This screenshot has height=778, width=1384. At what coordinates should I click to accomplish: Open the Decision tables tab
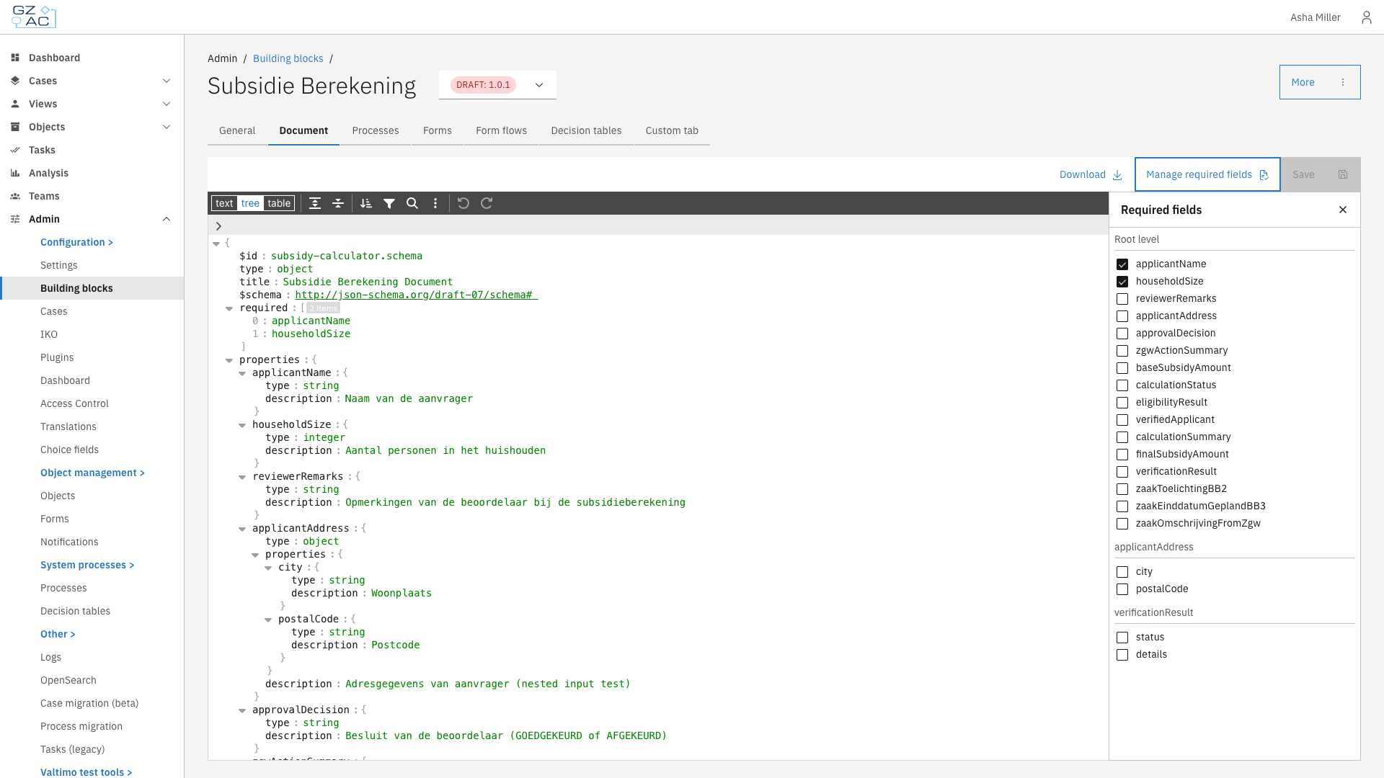[586, 130]
